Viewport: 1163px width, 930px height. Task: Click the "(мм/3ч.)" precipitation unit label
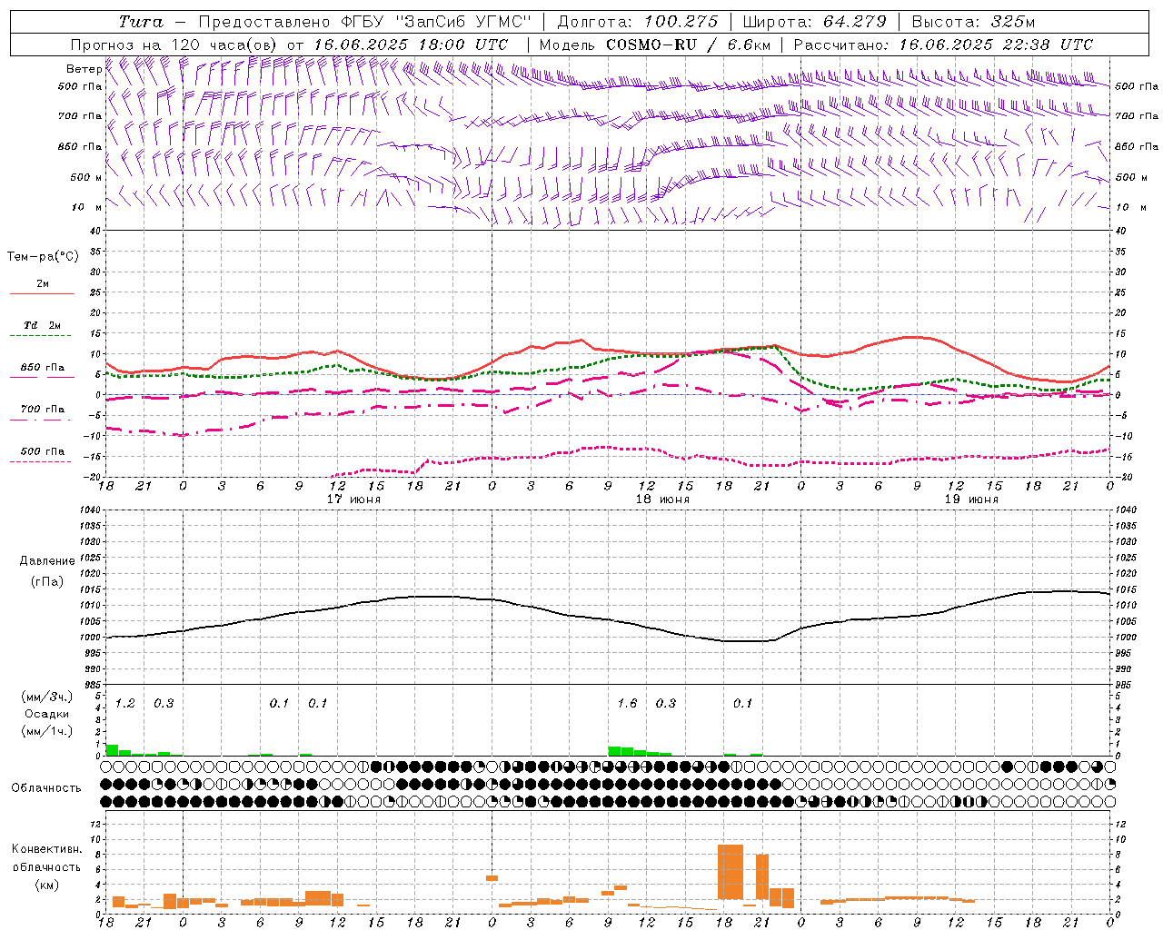(x=46, y=697)
